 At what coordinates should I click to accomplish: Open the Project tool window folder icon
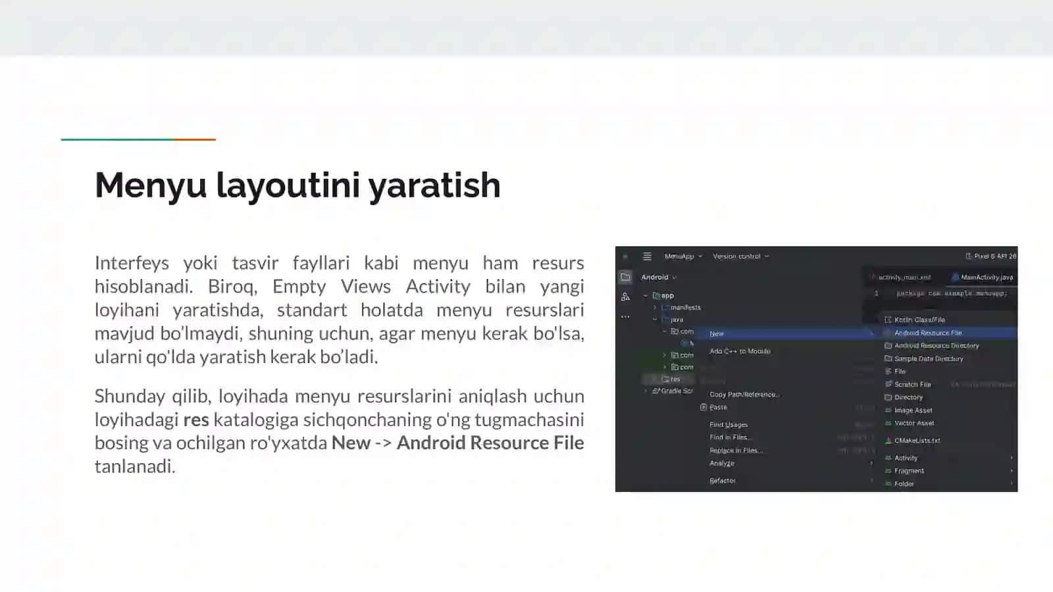(625, 277)
